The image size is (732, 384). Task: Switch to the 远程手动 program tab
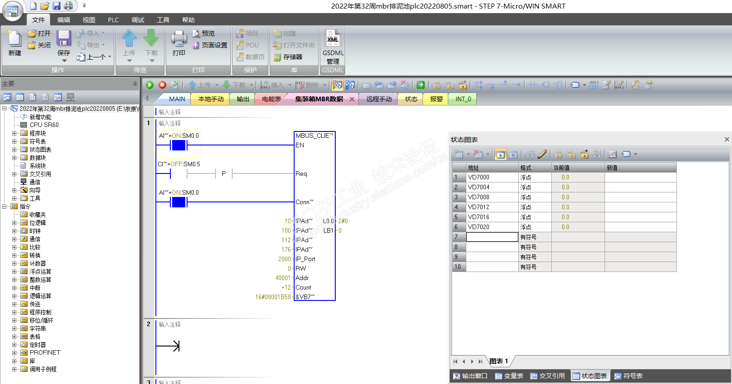[x=379, y=99]
